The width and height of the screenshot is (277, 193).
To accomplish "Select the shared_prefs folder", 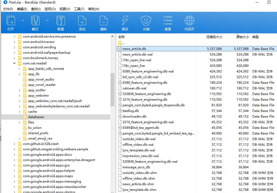I will click(38, 133).
